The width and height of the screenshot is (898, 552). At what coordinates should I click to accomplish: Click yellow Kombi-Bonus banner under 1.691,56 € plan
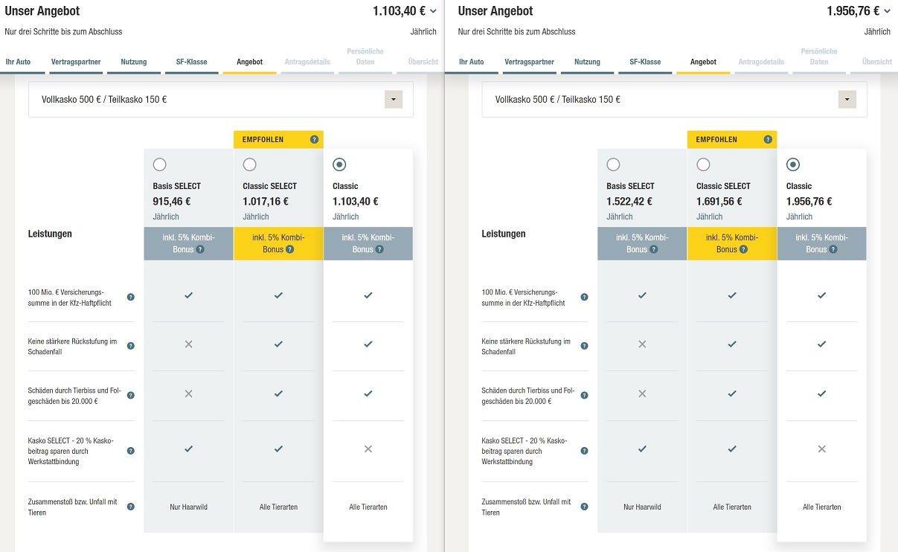click(x=731, y=243)
